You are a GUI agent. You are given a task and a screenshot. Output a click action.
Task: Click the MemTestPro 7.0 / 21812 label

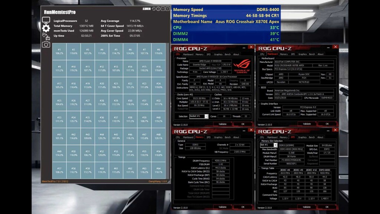pos(55,181)
